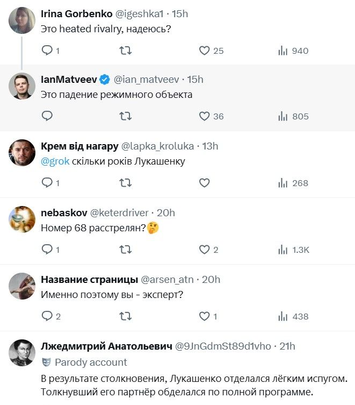
Task: View analytics on IanMatveev's tweet (805)
Action: click(x=293, y=116)
